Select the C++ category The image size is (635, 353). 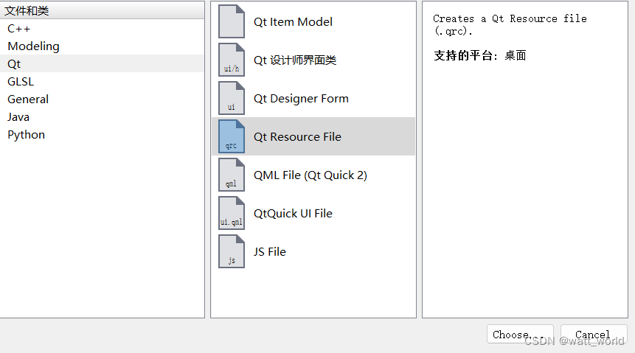click(102, 28)
